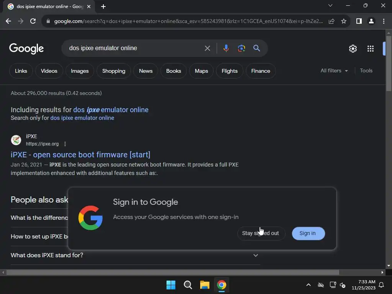Select the Maps filter

pos(201,71)
